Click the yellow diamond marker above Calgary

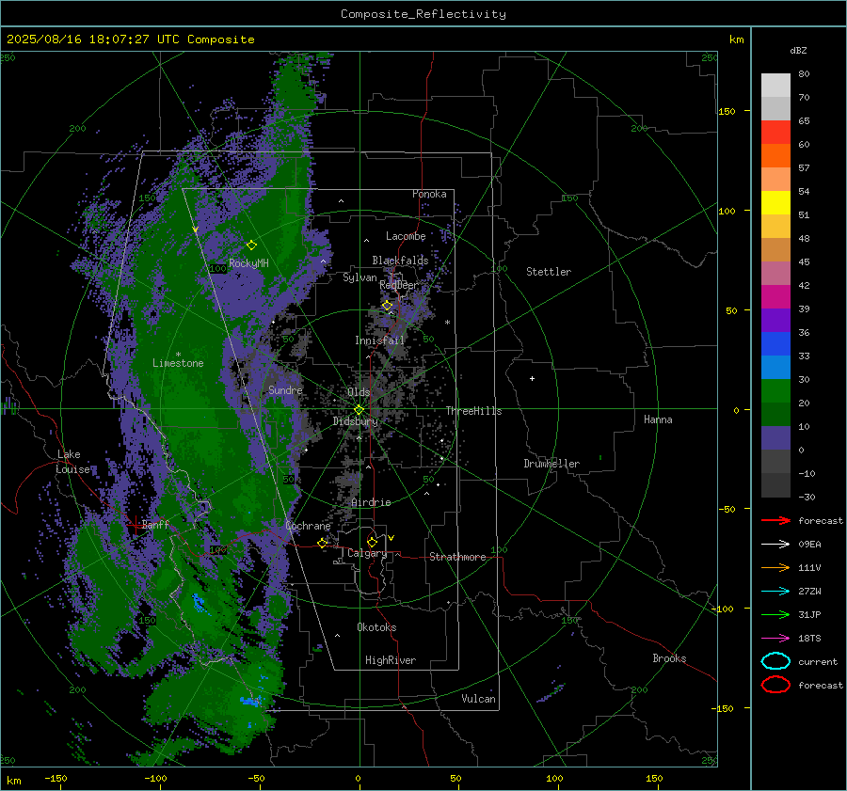tap(372, 542)
